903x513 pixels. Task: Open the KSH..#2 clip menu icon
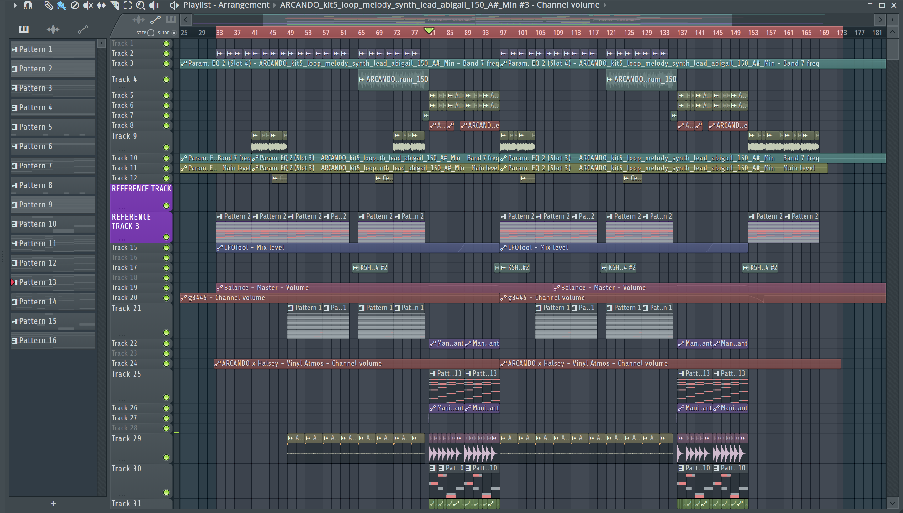click(x=503, y=268)
